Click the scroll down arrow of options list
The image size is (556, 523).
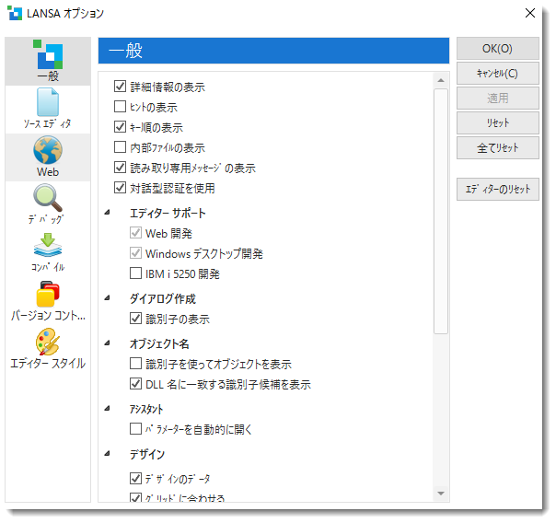coord(441,494)
